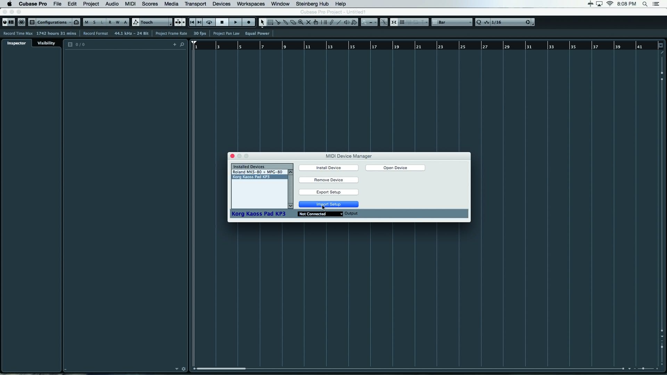Viewport: 667px width, 375px height.
Task: Select the Mute X tool
Action: point(308,22)
